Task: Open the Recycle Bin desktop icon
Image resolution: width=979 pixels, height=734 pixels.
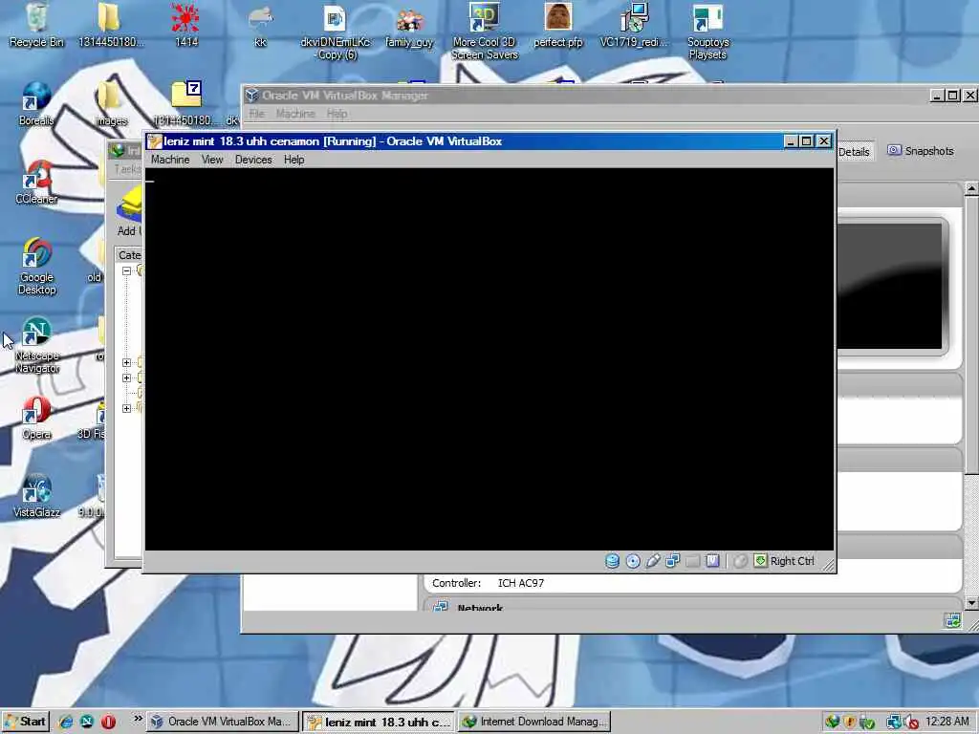Action: pyautogui.click(x=37, y=25)
